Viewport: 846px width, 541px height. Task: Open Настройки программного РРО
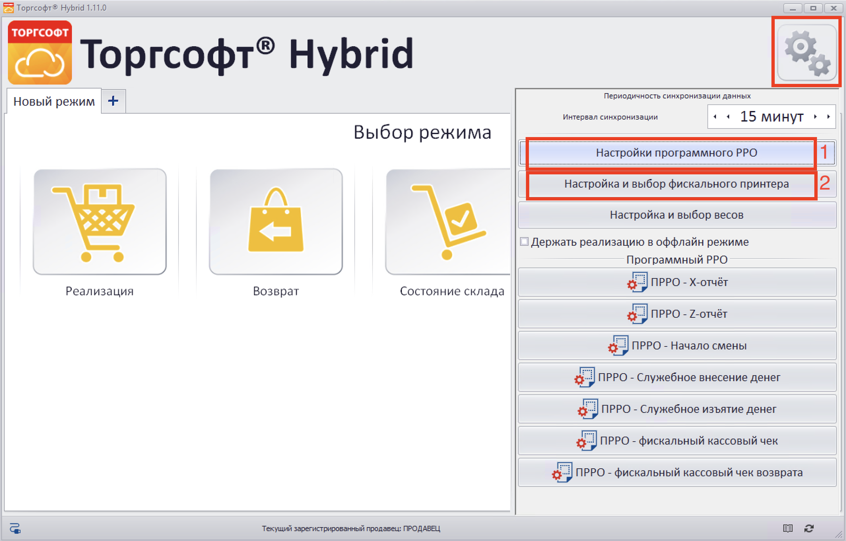tap(677, 153)
